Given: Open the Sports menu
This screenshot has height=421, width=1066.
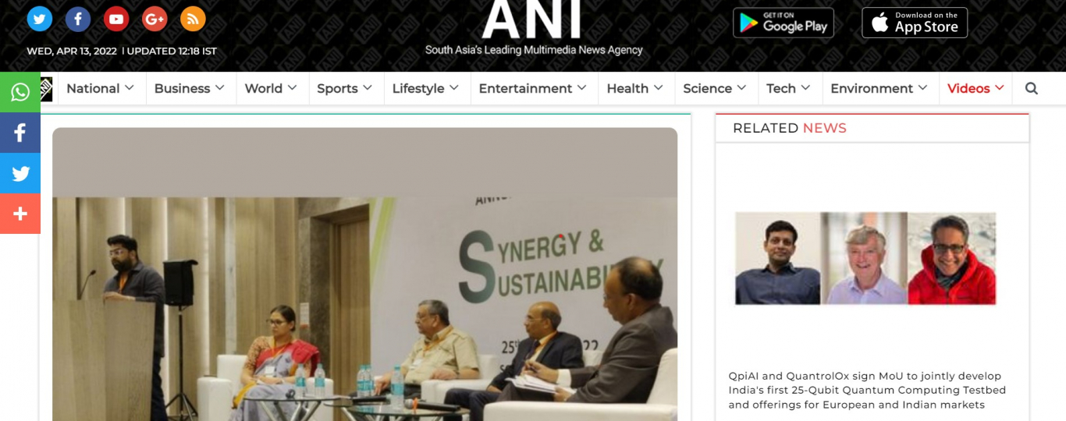Looking at the screenshot, I should point(345,89).
